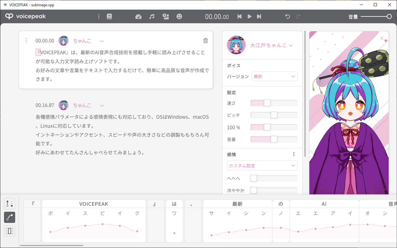Select the は word segment in timeline

(174, 204)
